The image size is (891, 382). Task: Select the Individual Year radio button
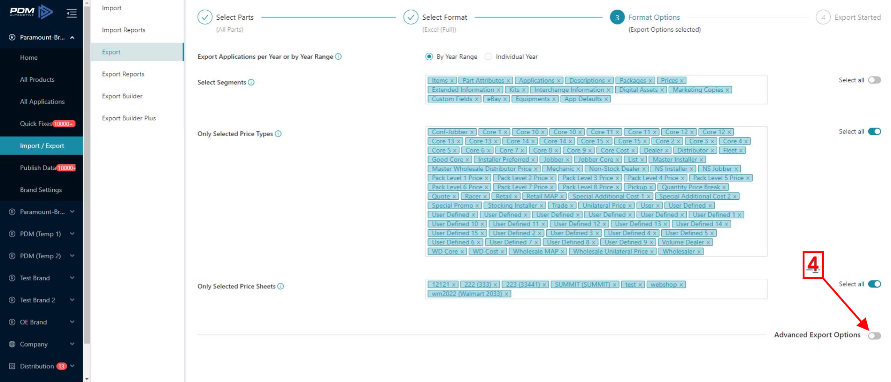[x=488, y=57]
